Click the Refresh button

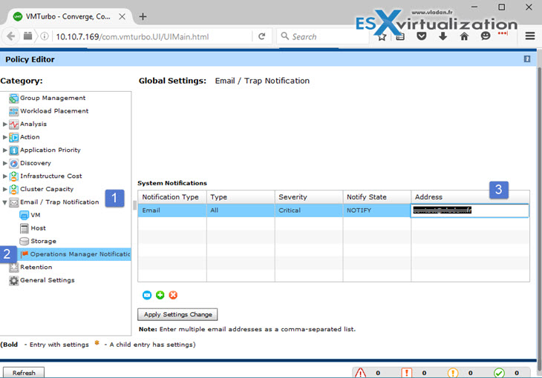(24, 373)
